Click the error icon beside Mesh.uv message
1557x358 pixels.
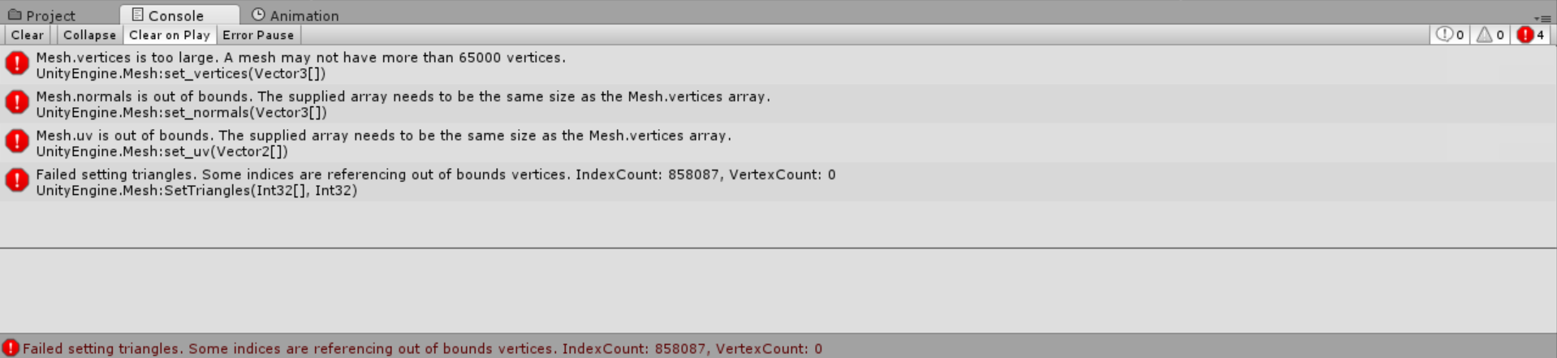tap(16, 141)
